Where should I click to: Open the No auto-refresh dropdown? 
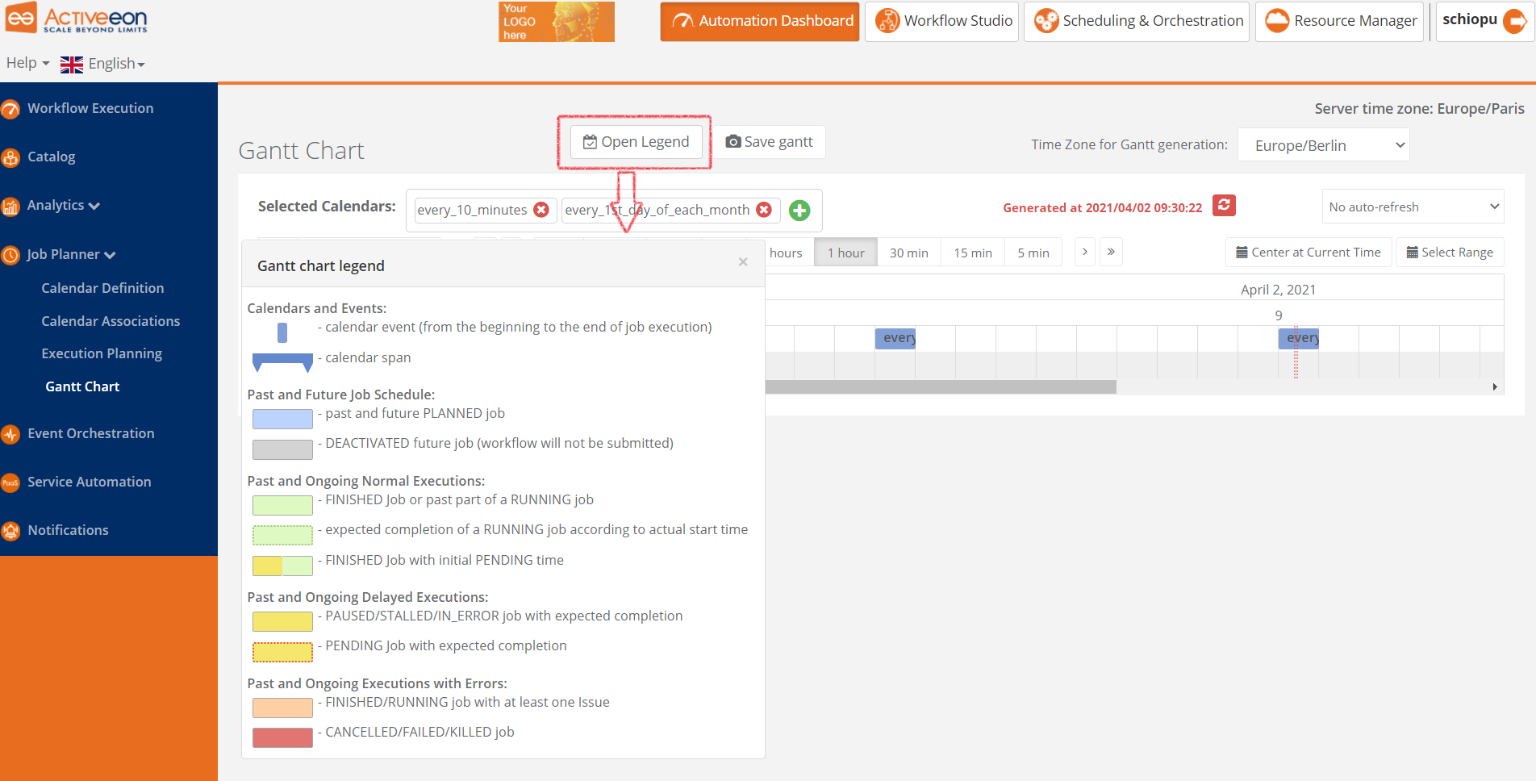pyautogui.click(x=1413, y=207)
